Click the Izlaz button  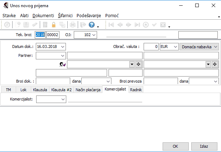click(204, 146)
